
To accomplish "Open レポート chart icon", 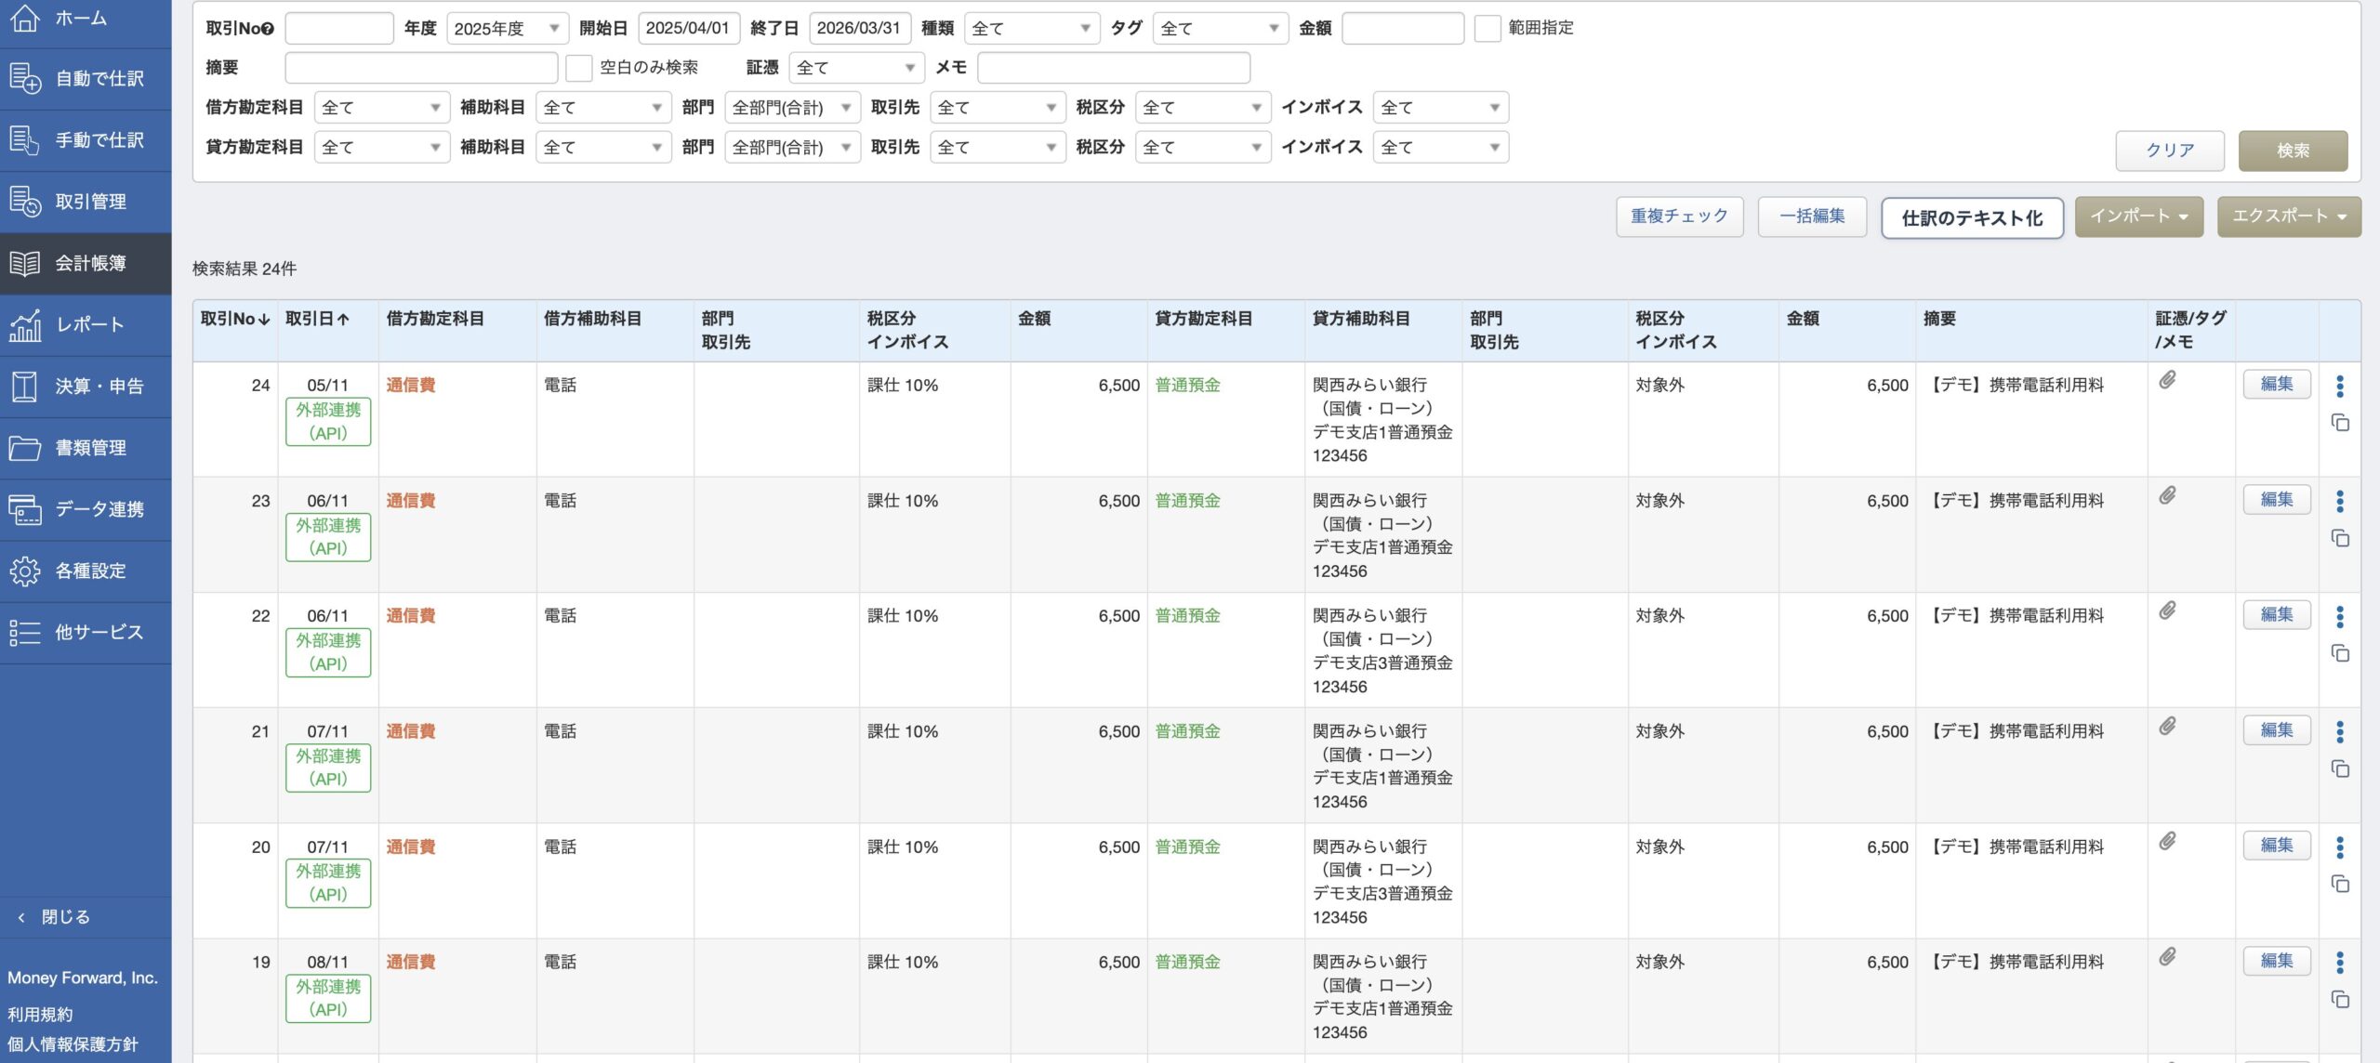I will 25,324.
